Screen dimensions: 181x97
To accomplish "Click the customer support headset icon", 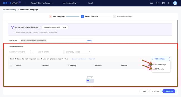I will pyautogui.click(x=157, y=3).
